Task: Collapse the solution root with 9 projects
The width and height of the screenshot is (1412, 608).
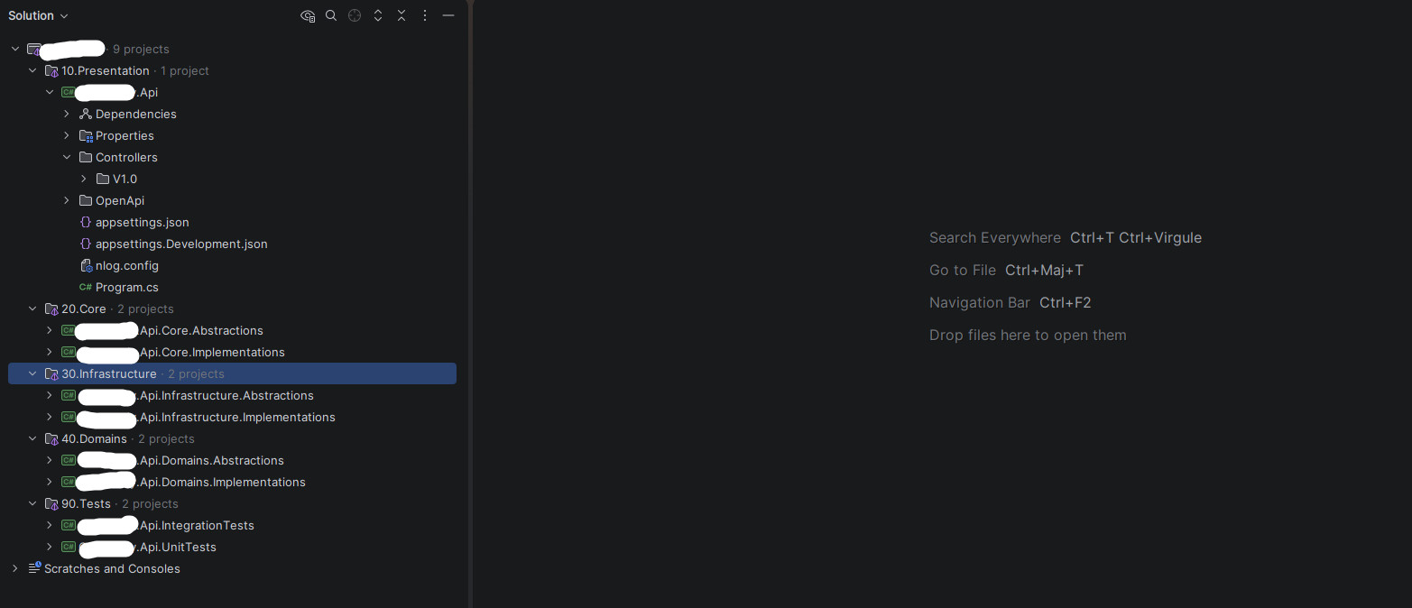Action: [x=15, y=49]
